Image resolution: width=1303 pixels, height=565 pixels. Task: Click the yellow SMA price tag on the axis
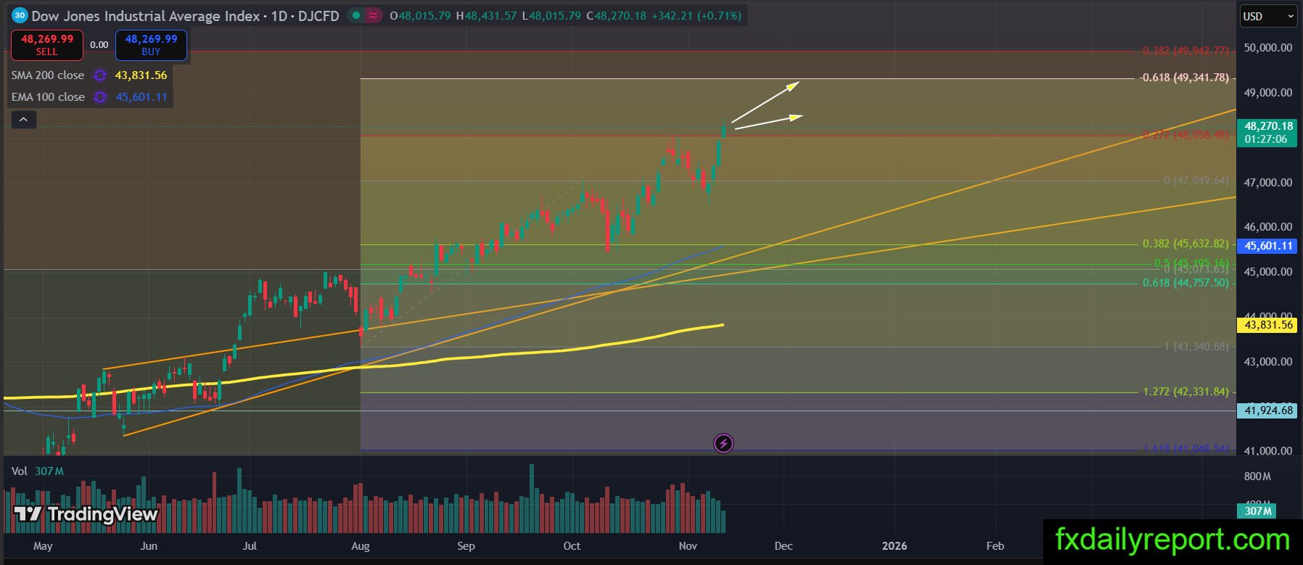click(1268, 325)
